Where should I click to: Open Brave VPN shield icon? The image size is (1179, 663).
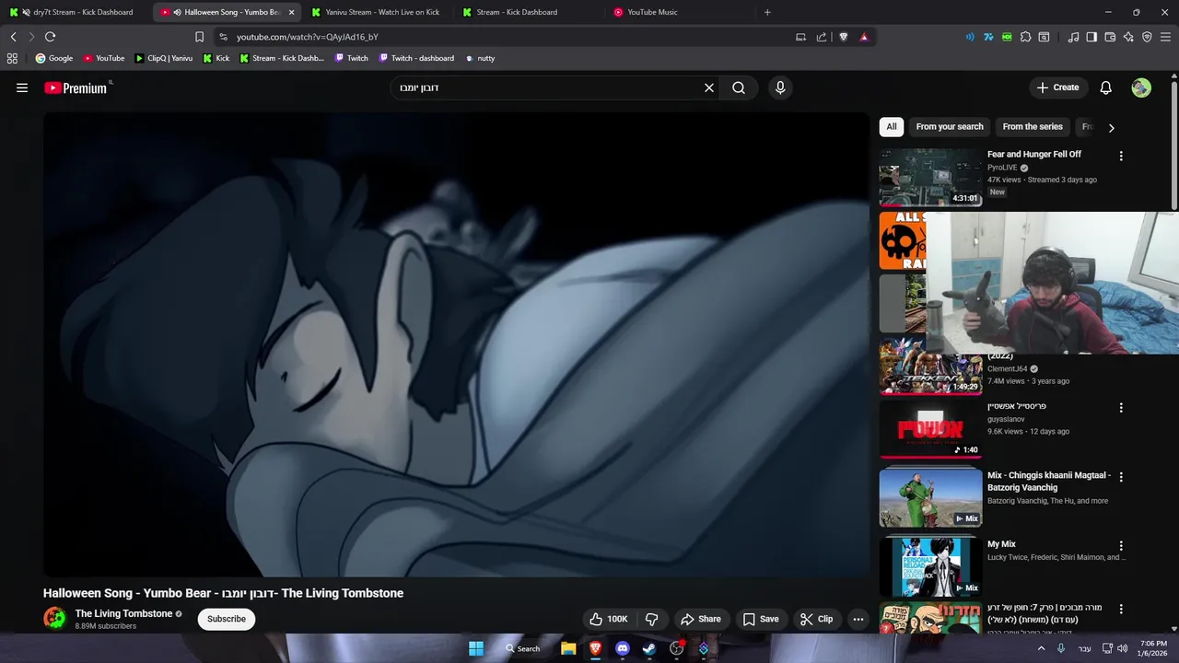(x=1147, y=37)
